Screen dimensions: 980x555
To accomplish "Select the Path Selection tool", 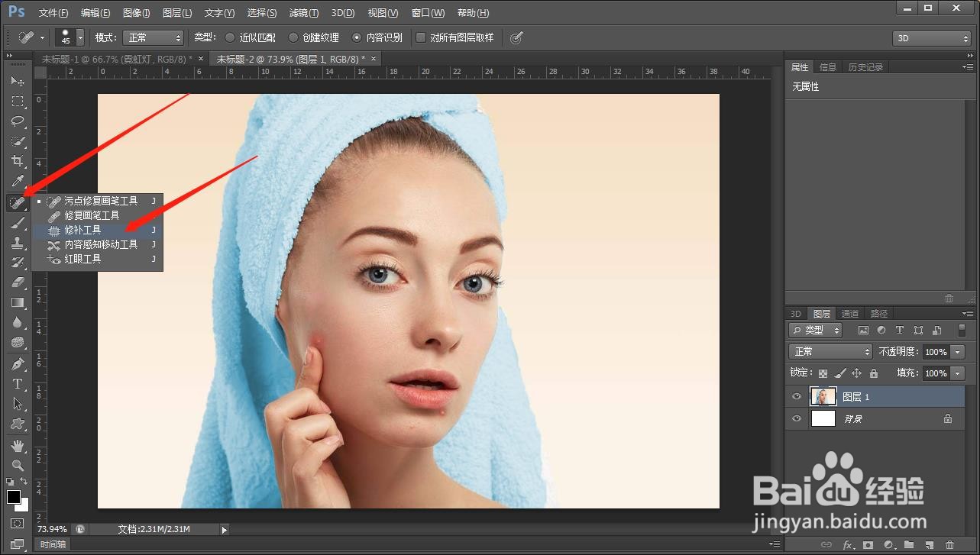I will click(18, 403).
